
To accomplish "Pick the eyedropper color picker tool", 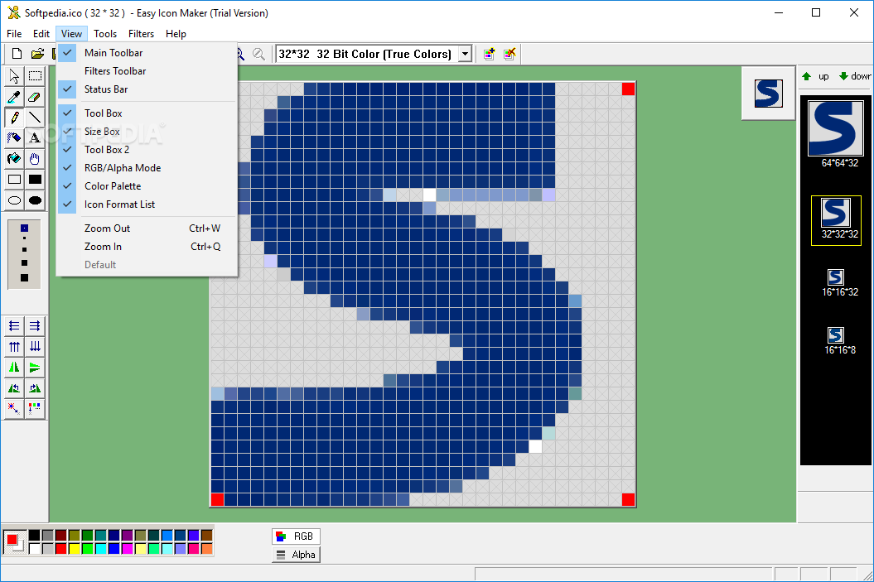I will [14, 97].
